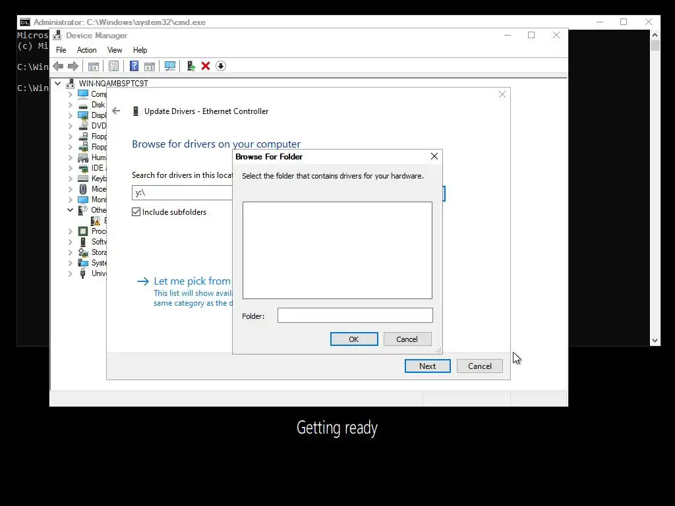Select the WIN-NQAMBSPTC9T computer name
Image resolution: width=675 pixels, height=506 pixels.
[113, 83]
